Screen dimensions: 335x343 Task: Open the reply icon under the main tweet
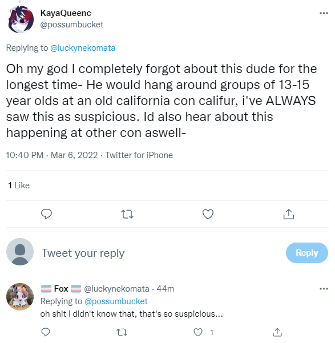click(46, 214)
